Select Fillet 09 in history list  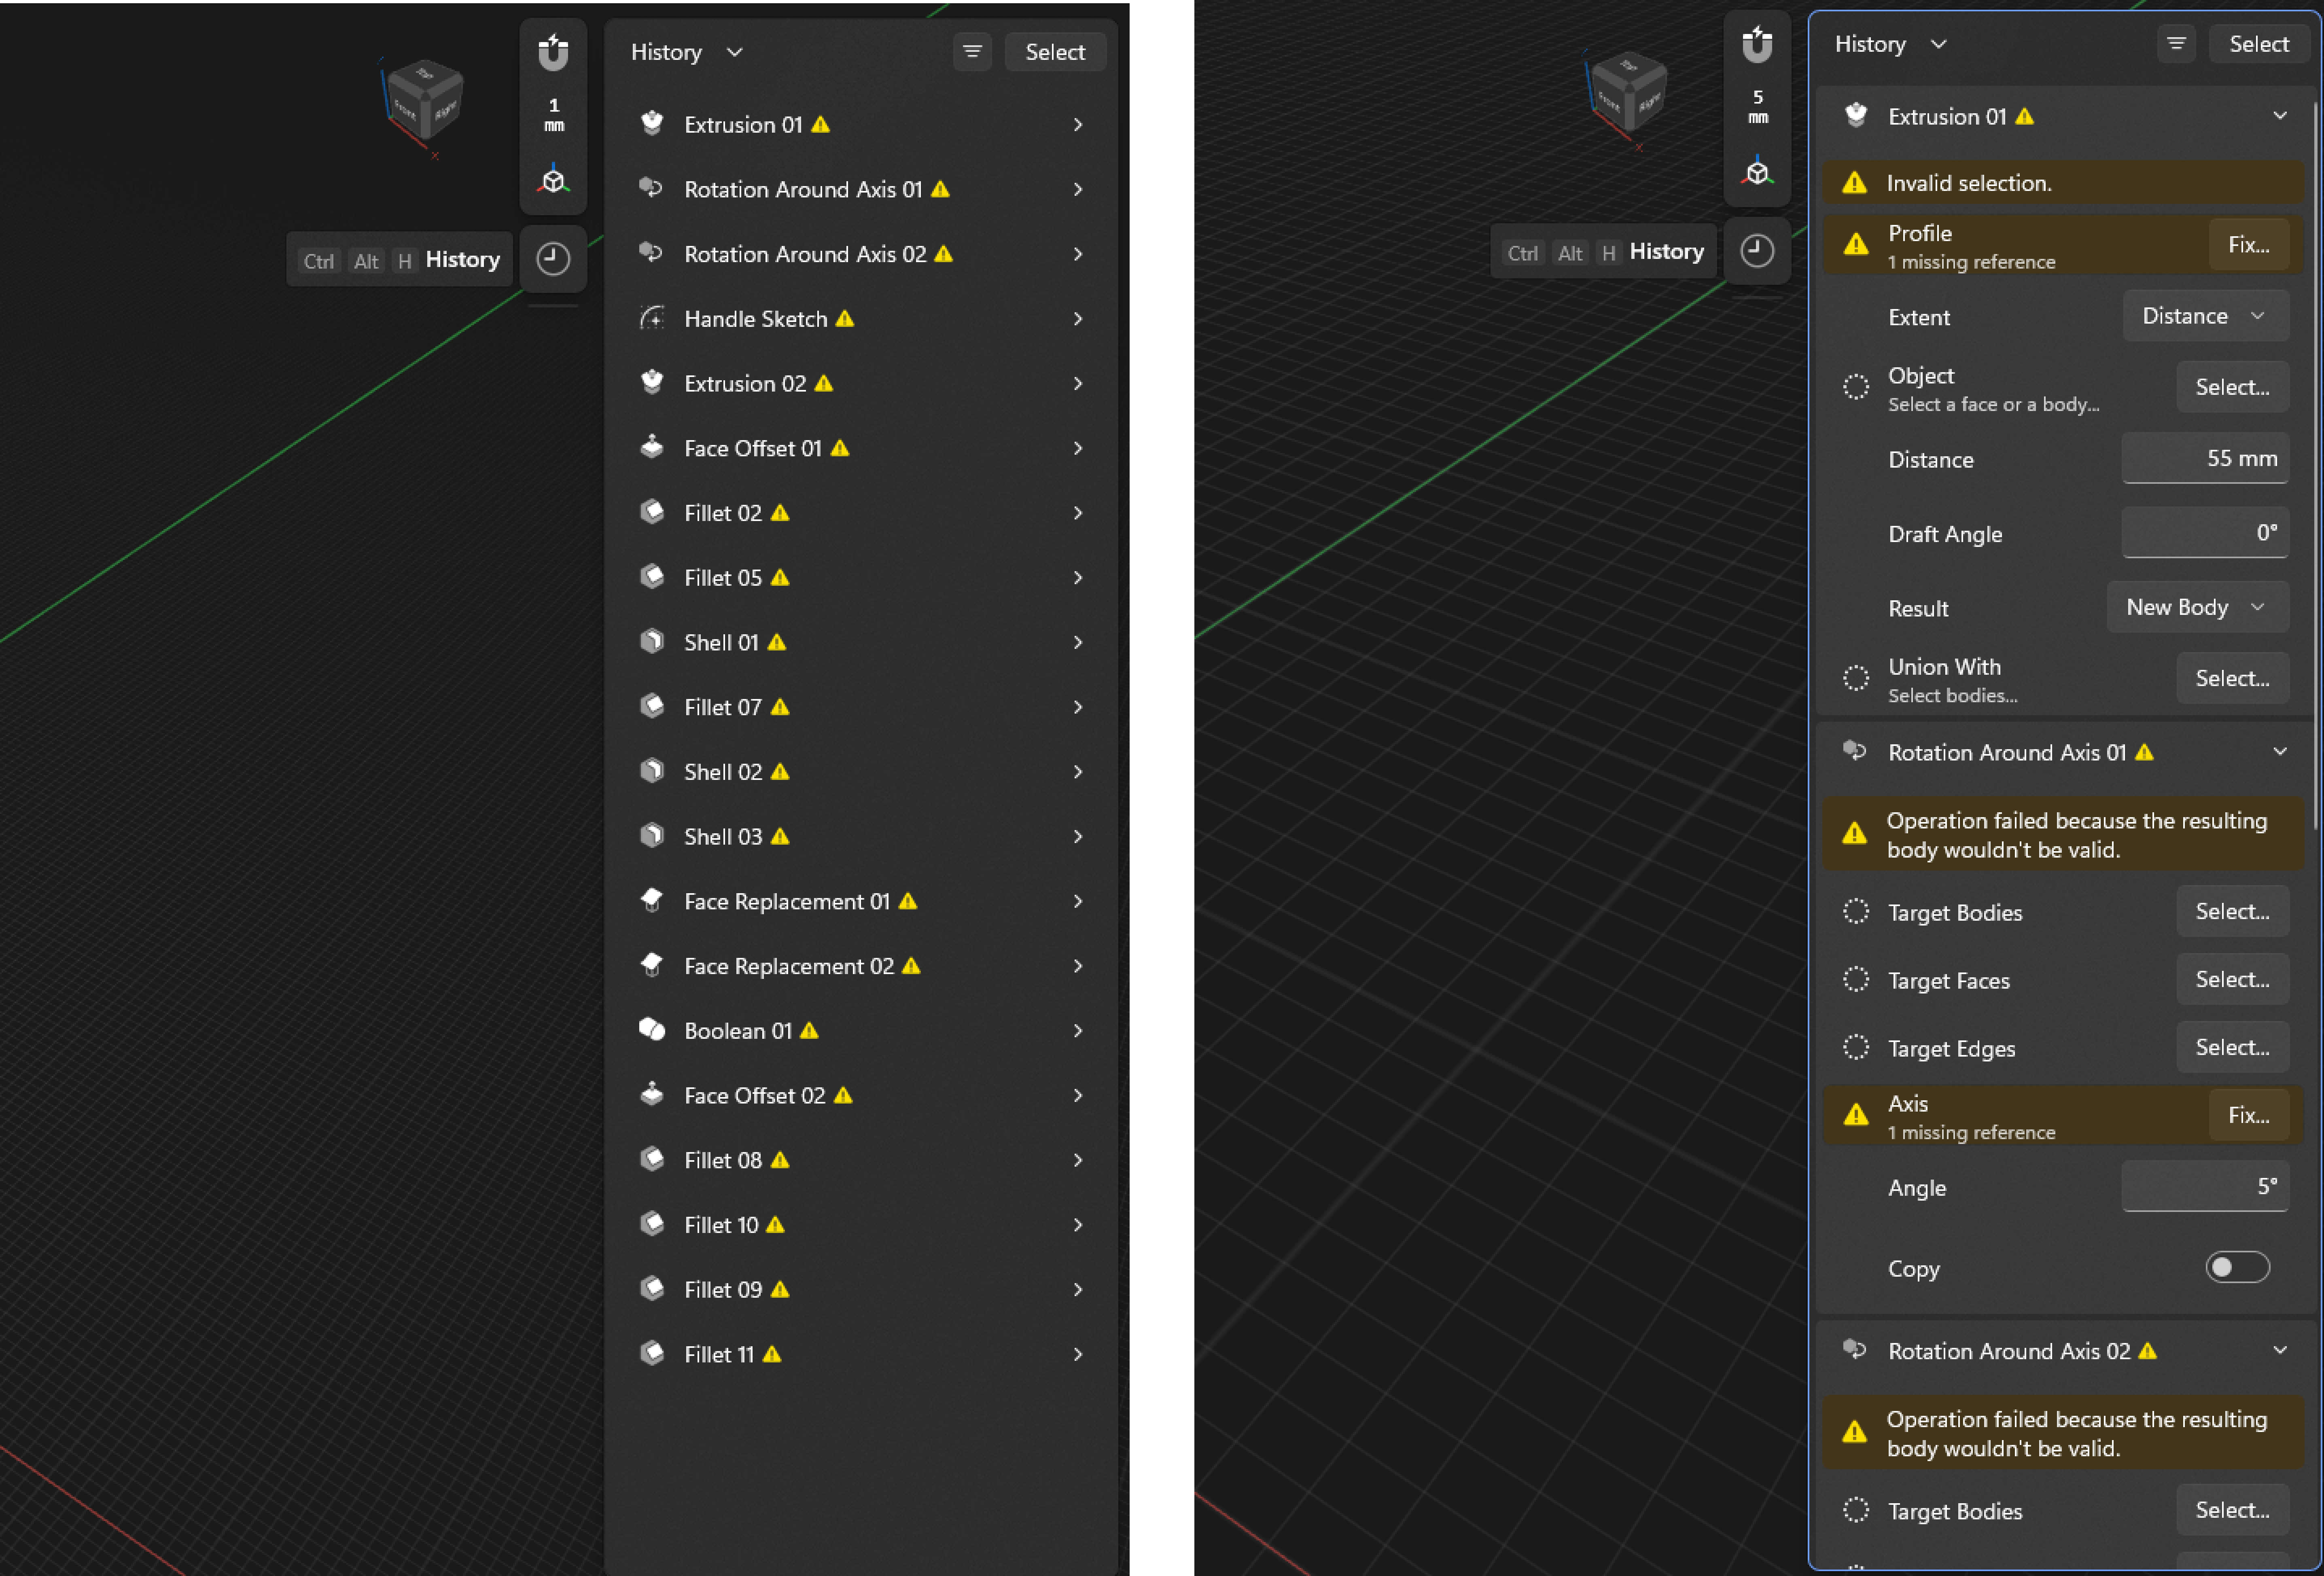tap(861, 1289)
